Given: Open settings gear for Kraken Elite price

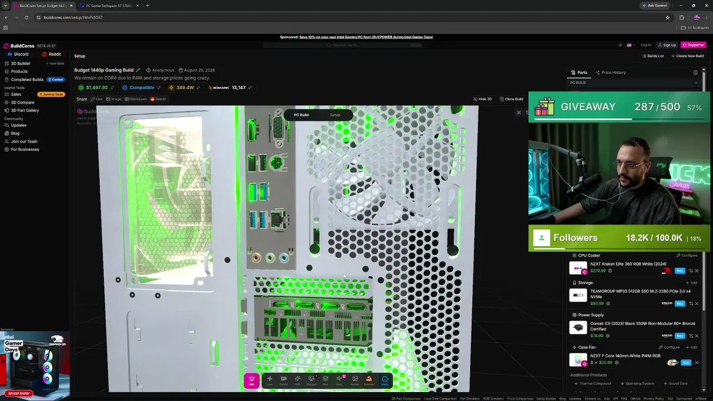Looking at the screenshot, I should pos(610,271).
